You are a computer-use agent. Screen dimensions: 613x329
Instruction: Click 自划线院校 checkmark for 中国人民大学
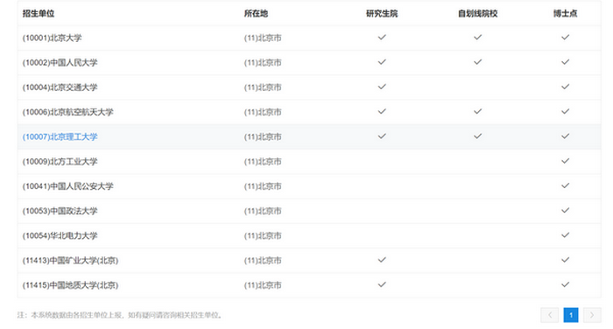pos(478,62)
